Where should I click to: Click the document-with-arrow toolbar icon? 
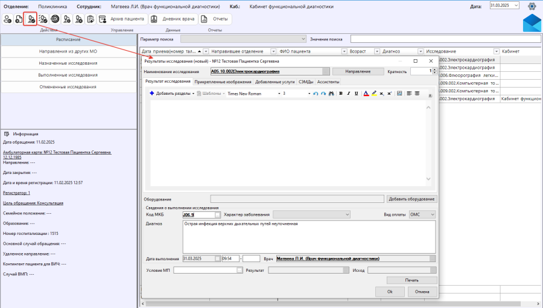[19, 19]
